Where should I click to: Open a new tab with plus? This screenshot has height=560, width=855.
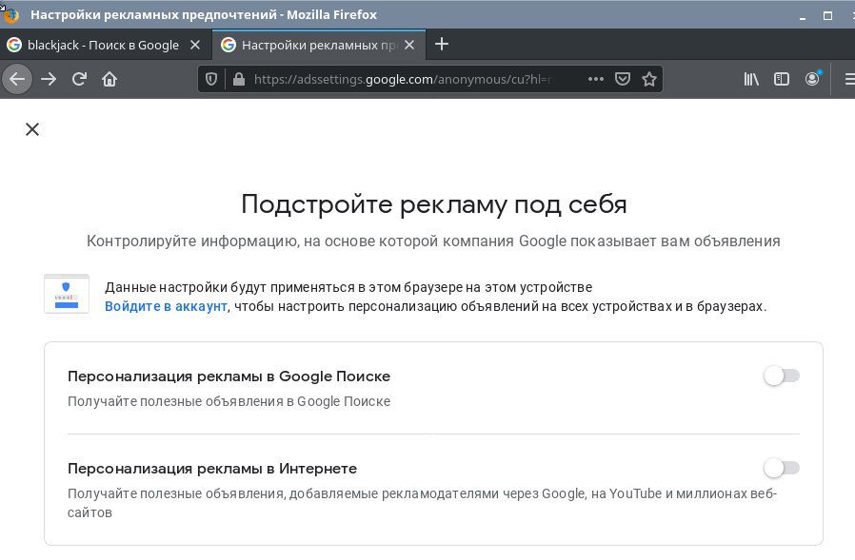tap(442, 44)
